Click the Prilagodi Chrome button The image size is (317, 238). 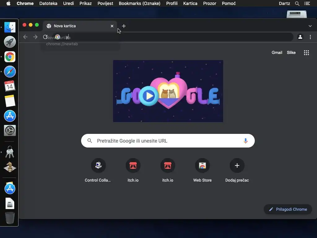pyautogui.click(x=288, y=209)
